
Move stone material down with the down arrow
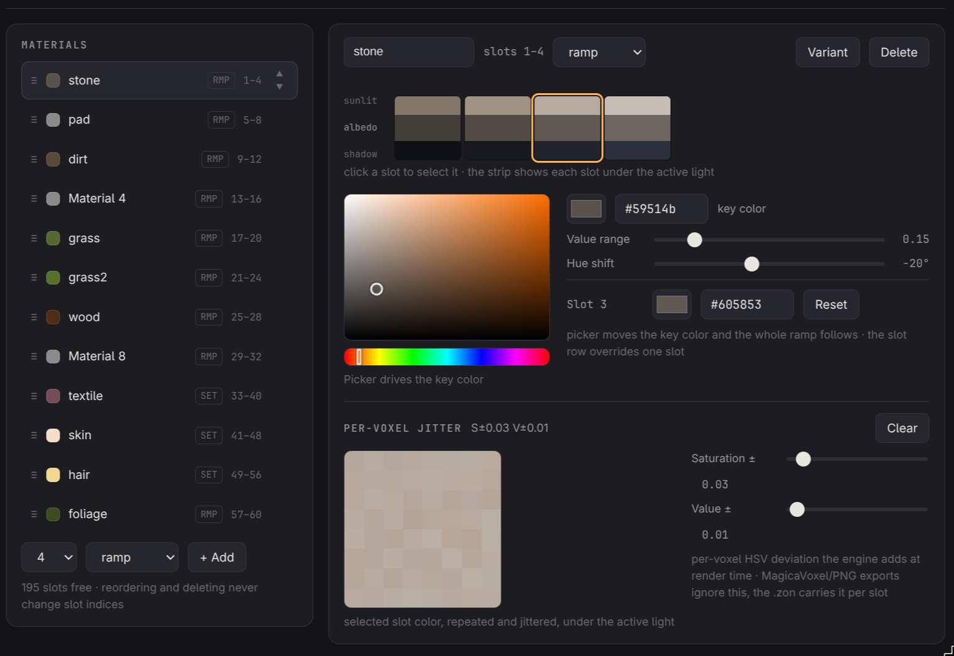click(279, 87)
